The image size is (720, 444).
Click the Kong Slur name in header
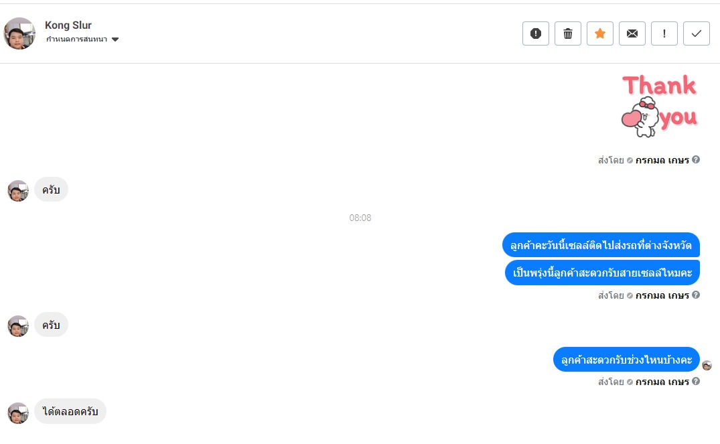[68, 25]
